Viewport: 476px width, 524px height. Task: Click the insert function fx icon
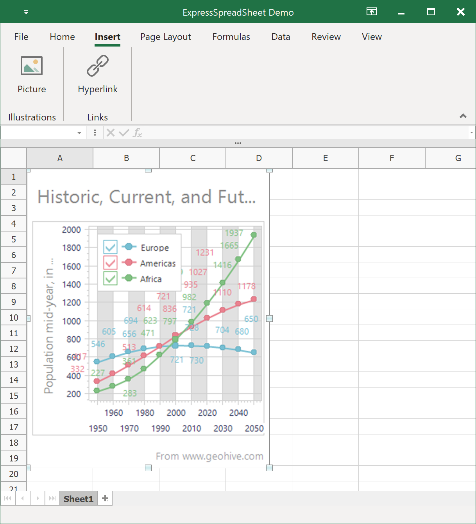(137, 133)
